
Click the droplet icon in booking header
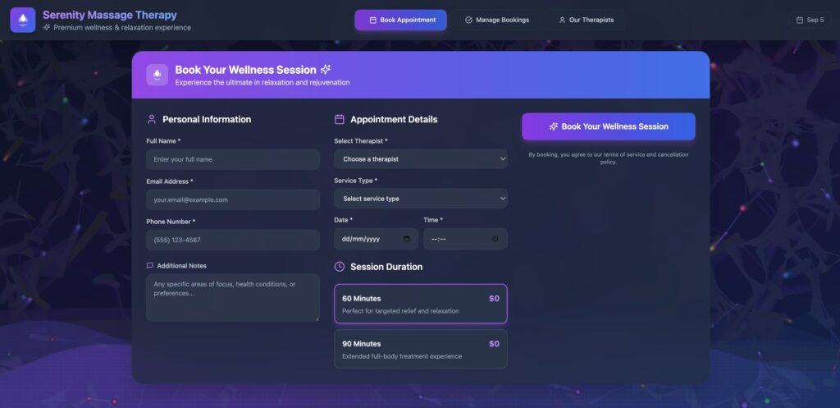coord(157,75)
